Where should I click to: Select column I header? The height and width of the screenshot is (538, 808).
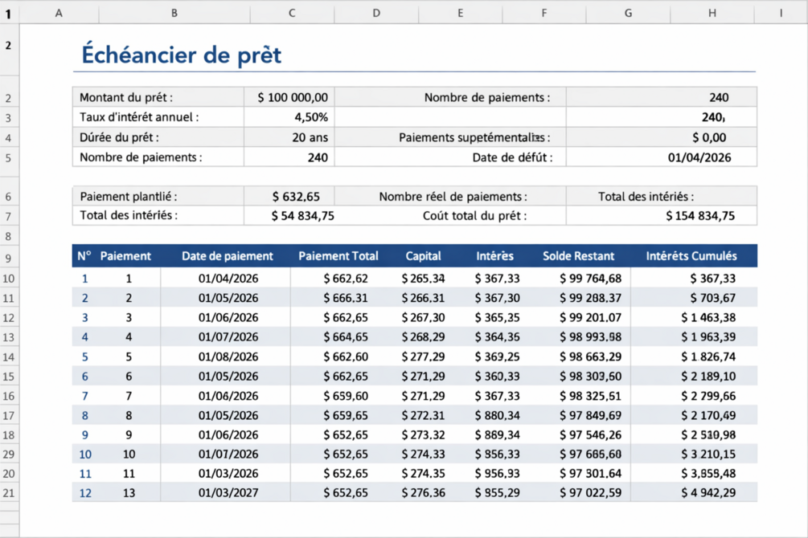(x=781, y=14)
